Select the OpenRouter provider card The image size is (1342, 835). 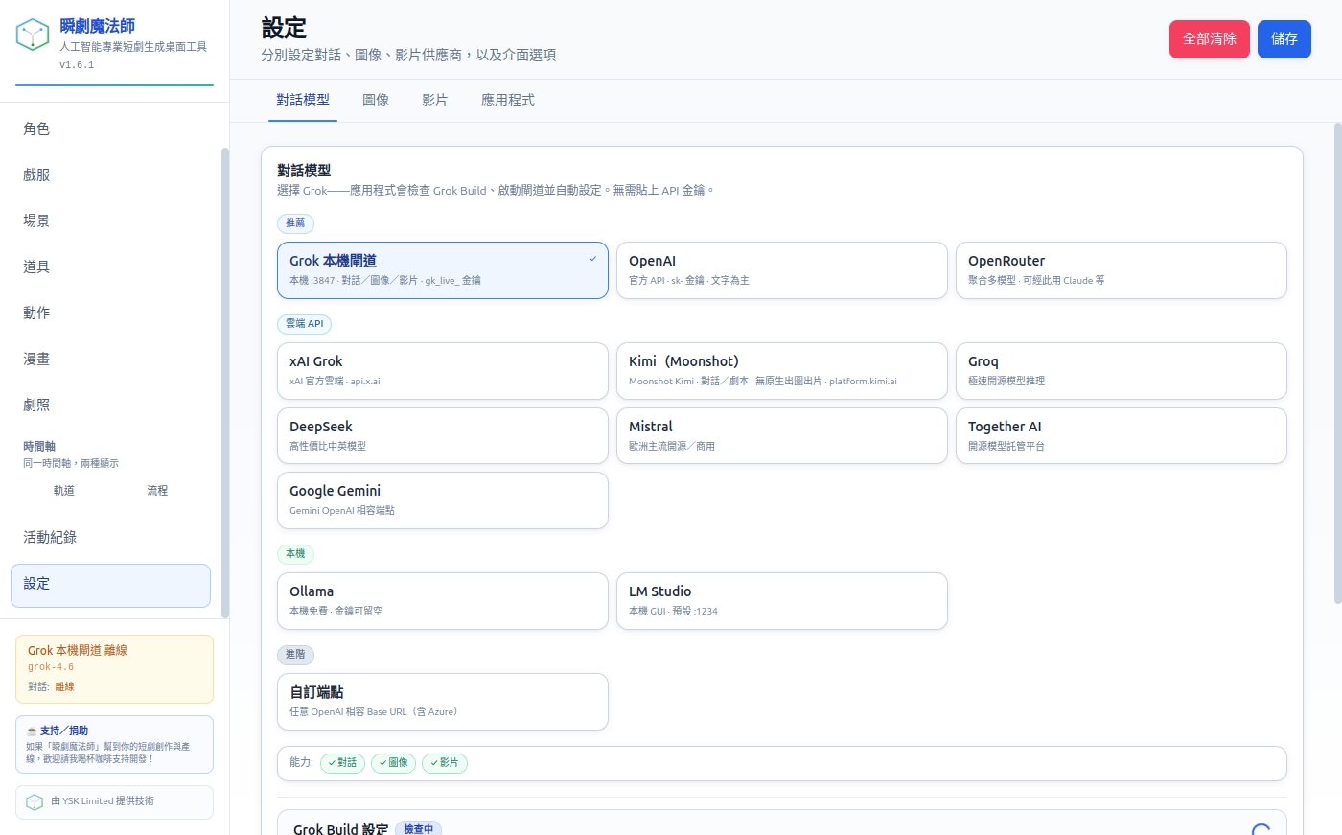click(1122, 270)
